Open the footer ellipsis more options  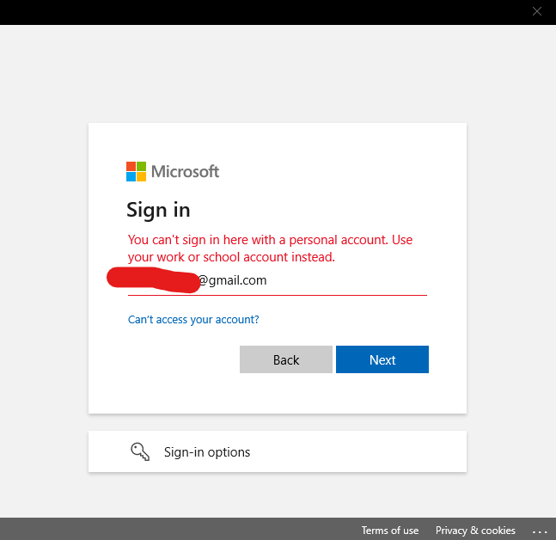coord(540,531)
